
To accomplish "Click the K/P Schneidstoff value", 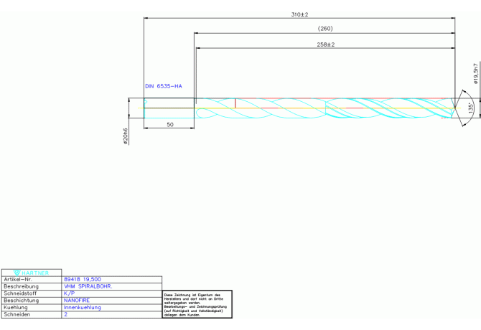I will tap(69, 293).
